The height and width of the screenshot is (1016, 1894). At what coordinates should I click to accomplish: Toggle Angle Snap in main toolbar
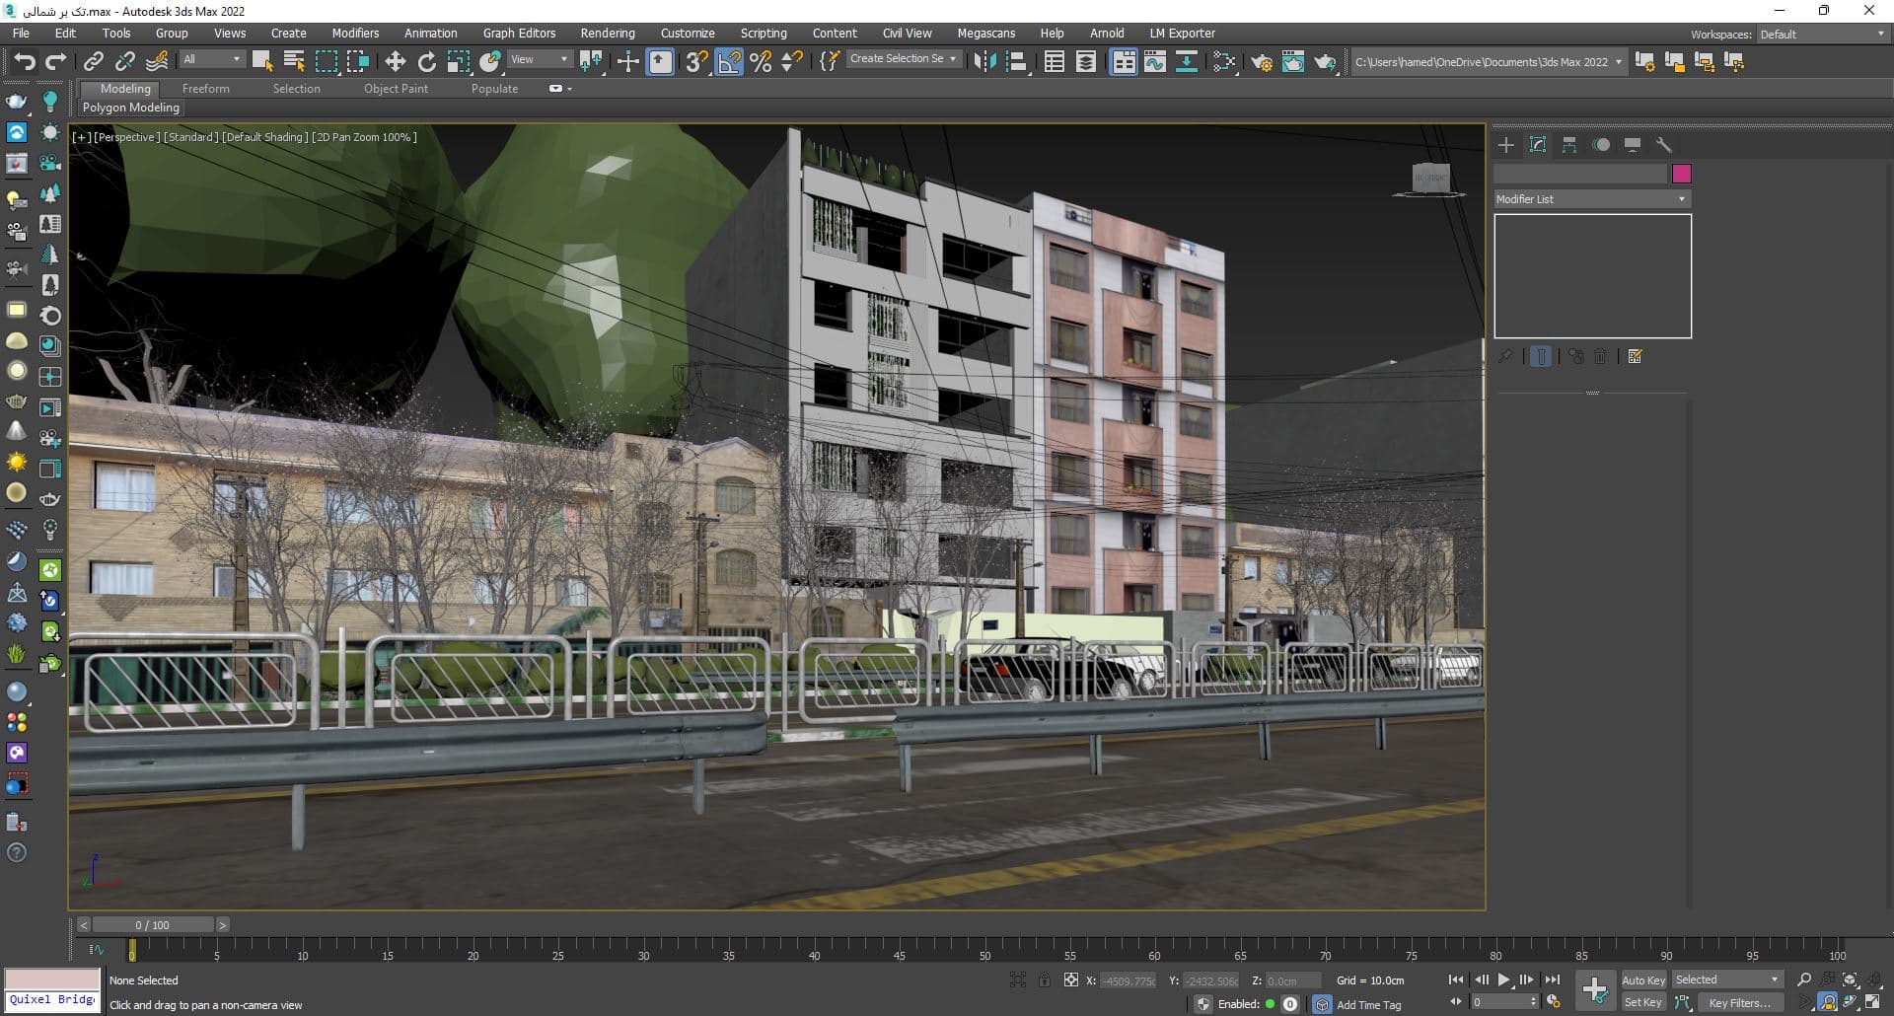[x=729, y=62]
